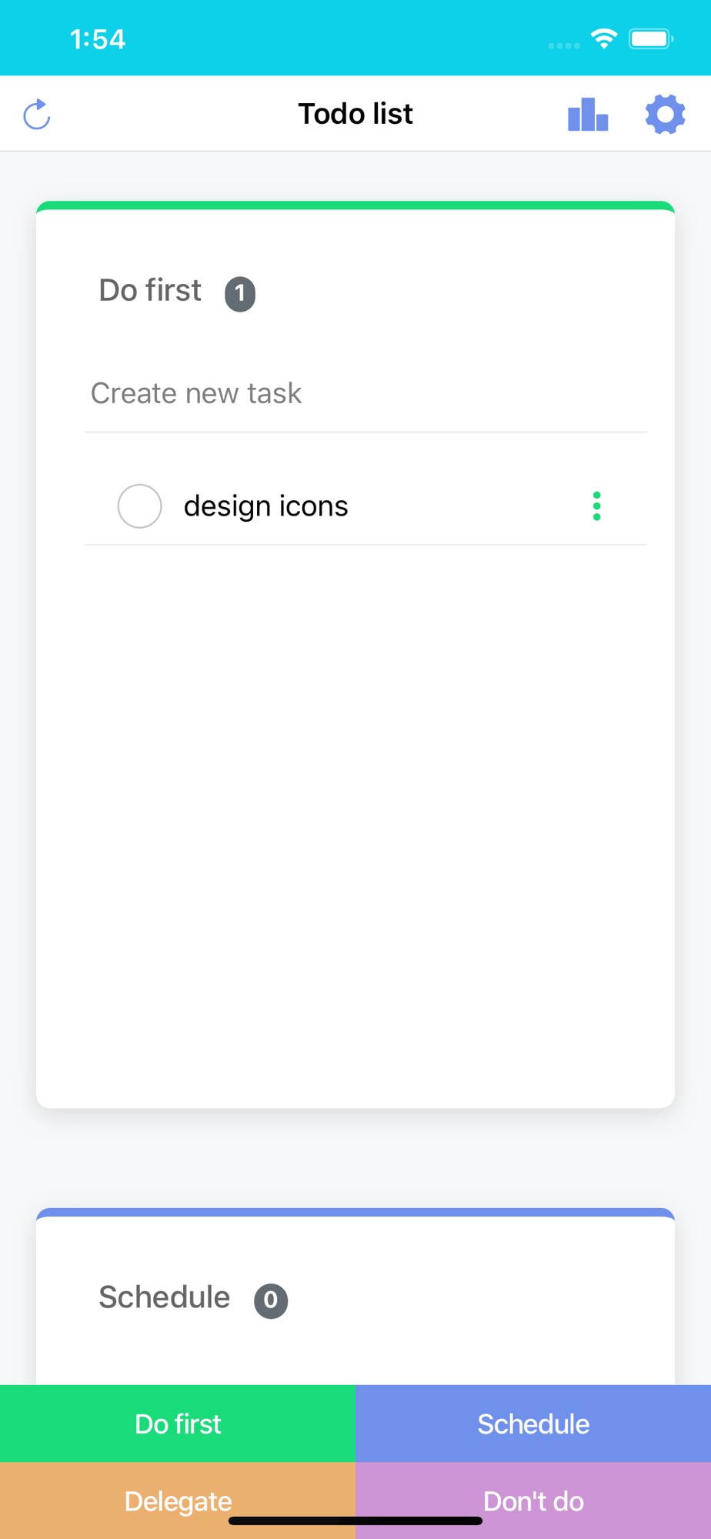
Task: Tap the blue bar atop Schedule card
Action: 355,1213
